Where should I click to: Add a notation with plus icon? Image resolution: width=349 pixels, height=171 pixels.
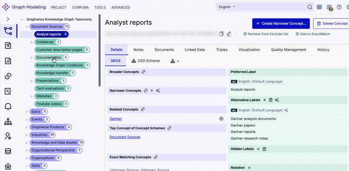[x=249, y=167]
